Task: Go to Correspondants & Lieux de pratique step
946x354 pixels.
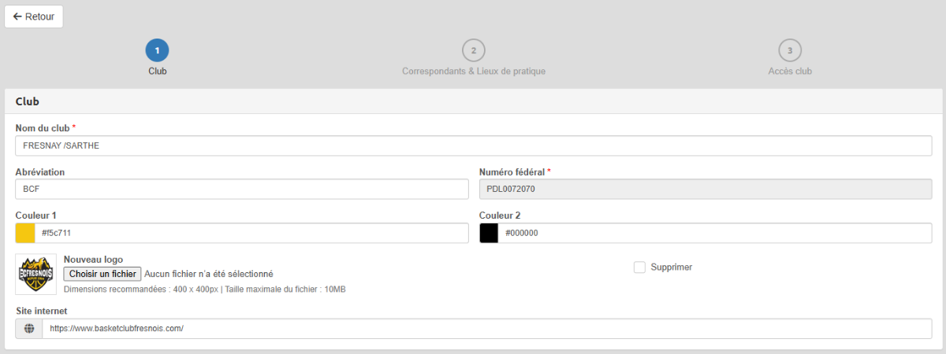Action: point(473,71)
